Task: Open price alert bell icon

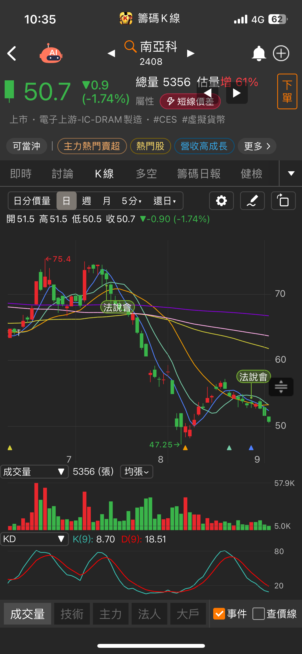Action: (259, 53)
